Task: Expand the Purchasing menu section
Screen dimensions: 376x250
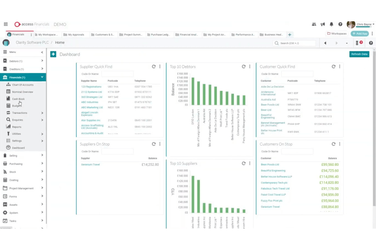Action: [x=42, y=163]
